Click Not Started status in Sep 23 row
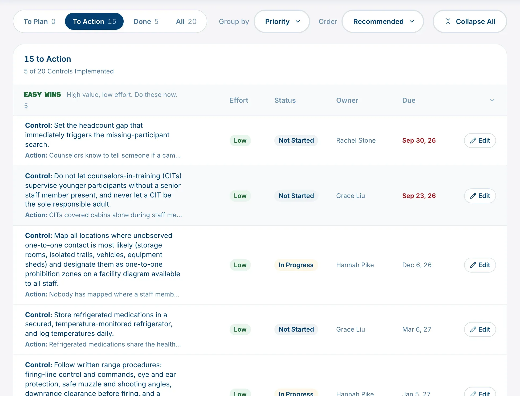The image size is (520, 396). [296, 196]
